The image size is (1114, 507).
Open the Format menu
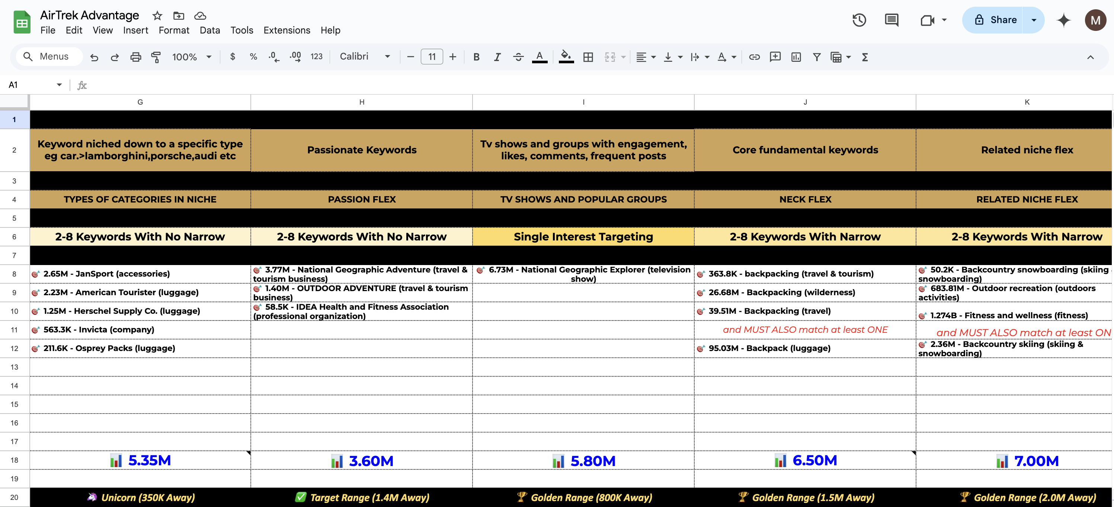(174, 30)
